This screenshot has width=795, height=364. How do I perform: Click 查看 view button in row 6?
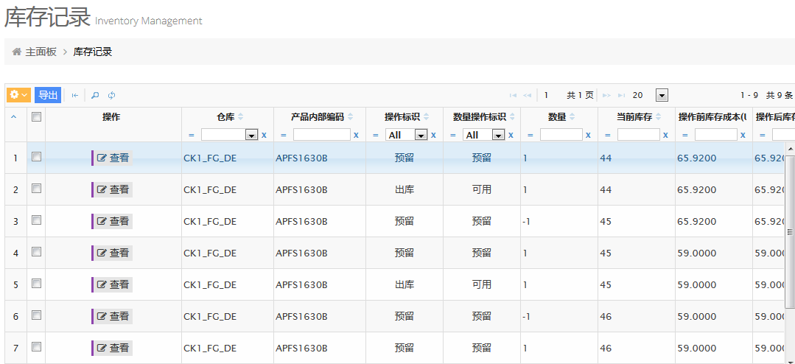[x=113, y=316]
